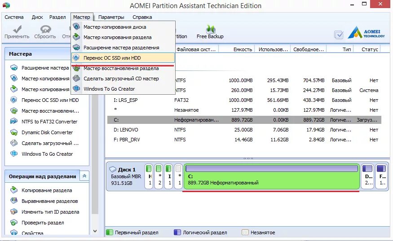Open the Справка menu

coord(142,17)
